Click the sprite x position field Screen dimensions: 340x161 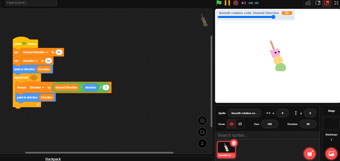click(x=283, y=113)
